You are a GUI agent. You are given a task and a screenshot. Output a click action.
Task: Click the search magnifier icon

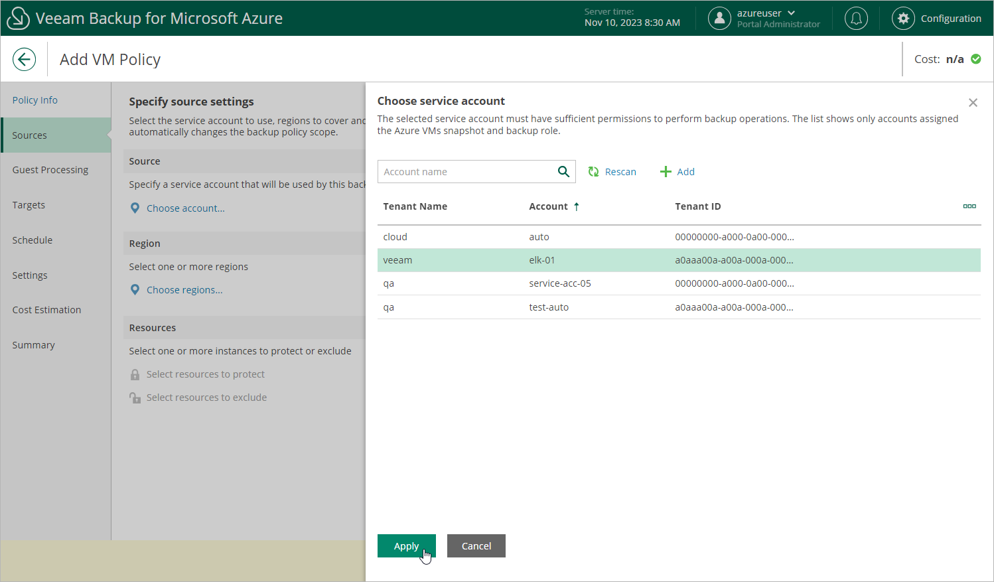click(x=563, y=171)
